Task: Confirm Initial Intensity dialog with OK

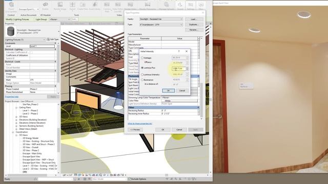Action: (169, 90)
